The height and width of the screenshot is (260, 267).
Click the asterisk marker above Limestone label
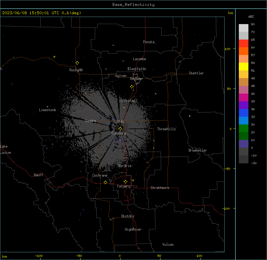click(47, 107)
